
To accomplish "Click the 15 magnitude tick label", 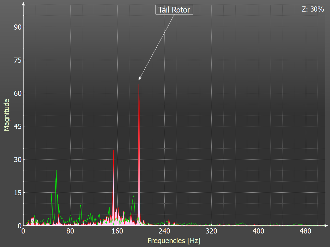I will 17,193.
